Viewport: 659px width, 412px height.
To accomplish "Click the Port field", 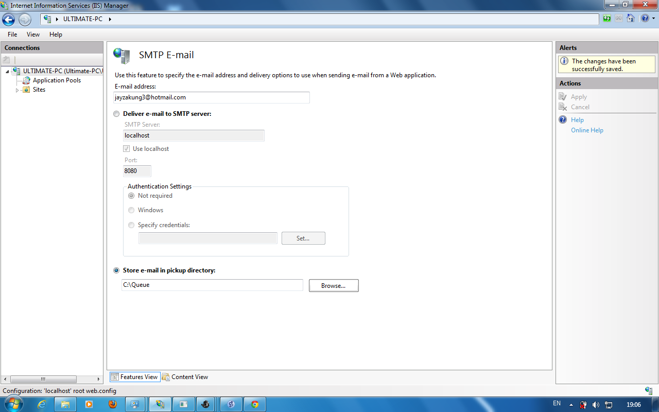I will click(x=137, y=171).
